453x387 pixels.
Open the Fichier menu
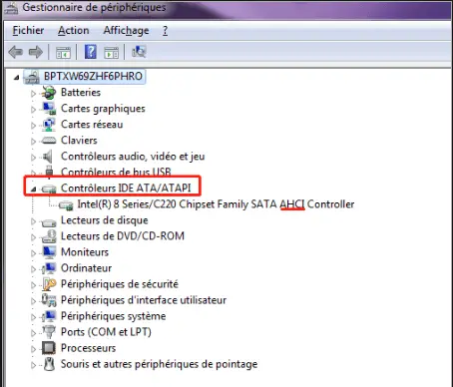[28, 30]
